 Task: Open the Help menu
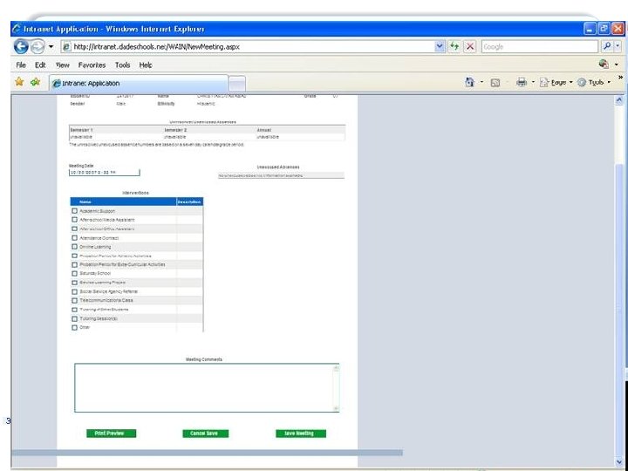(x=146, y=65)
